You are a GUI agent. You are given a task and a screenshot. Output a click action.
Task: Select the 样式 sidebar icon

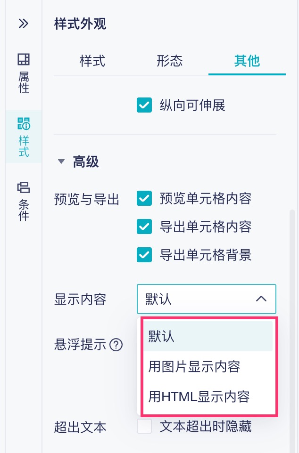24,137
